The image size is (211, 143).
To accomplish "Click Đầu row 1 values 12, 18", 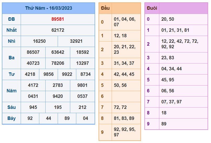I will click(120, 36).
